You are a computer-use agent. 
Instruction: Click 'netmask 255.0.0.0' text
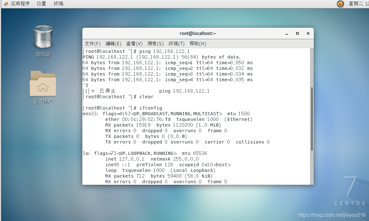[x=175, y=159]
